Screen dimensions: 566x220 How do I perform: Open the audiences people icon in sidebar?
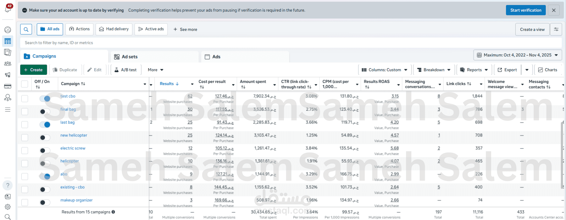coord(8,64)
